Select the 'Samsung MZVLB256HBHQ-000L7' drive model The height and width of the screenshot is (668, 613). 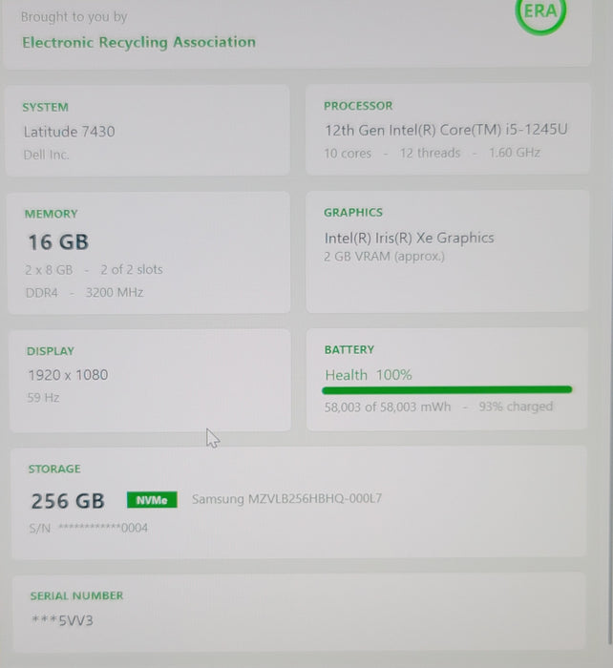pos(286,499)
